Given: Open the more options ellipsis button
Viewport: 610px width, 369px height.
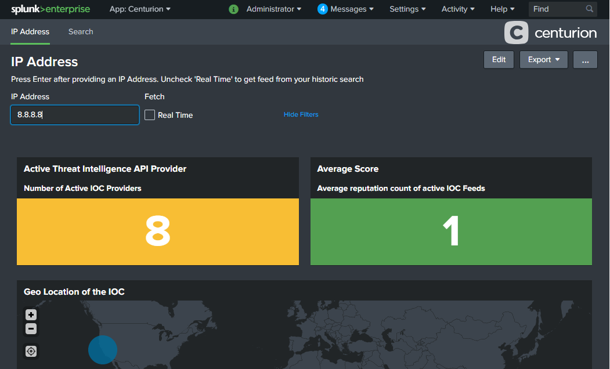Looking at the screenshot, I should tap(585, 60).
